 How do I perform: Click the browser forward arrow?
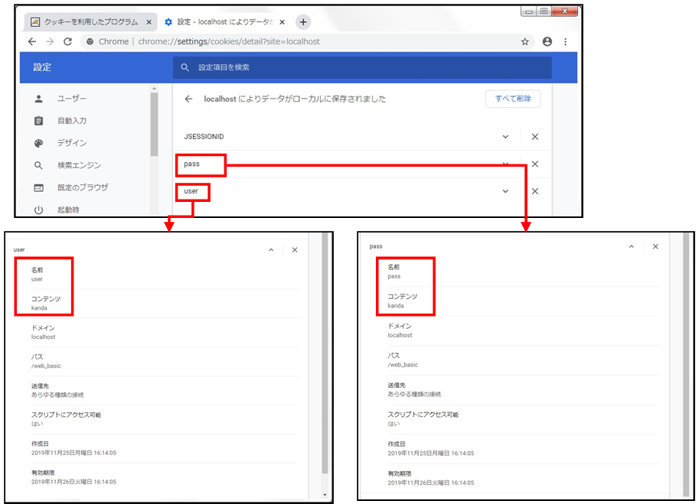50,41
